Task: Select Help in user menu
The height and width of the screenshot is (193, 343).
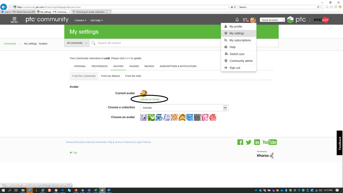Action: pos(238,47)
